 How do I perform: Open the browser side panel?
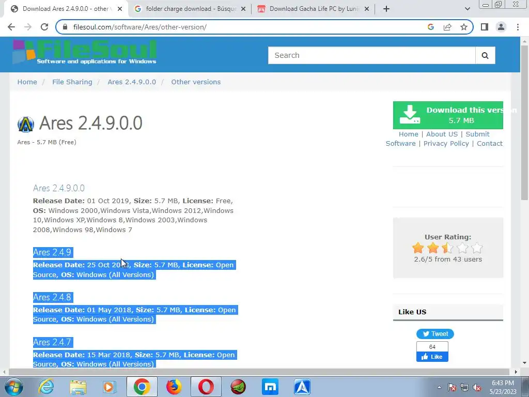pos(485,27)
